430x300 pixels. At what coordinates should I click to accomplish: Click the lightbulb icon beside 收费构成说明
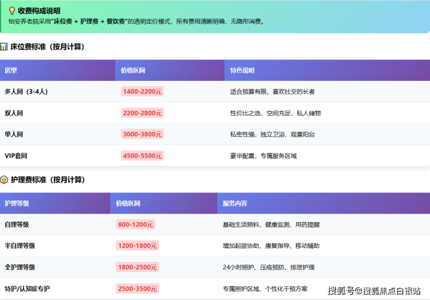12,11
